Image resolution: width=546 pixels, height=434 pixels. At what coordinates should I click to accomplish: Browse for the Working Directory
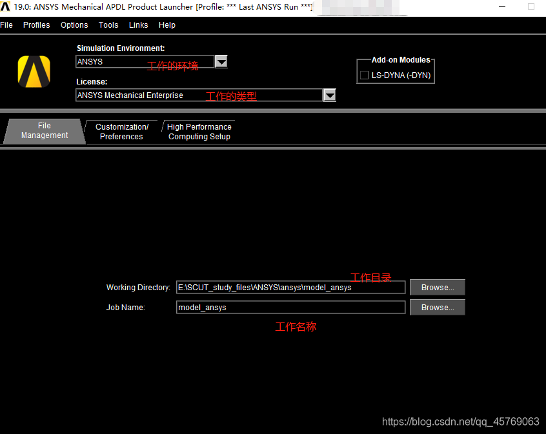point(438,288)
